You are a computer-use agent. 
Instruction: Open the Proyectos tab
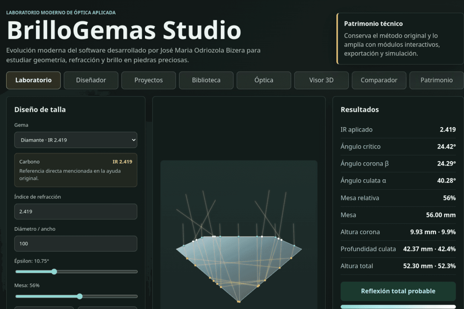149,80
